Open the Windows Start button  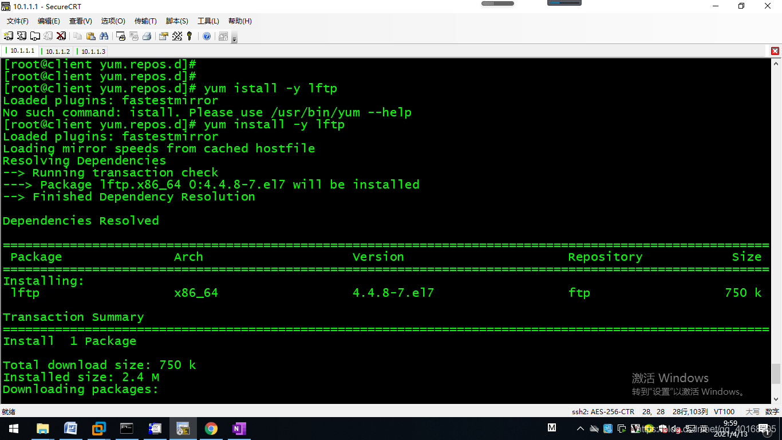[x=14, y=429]
